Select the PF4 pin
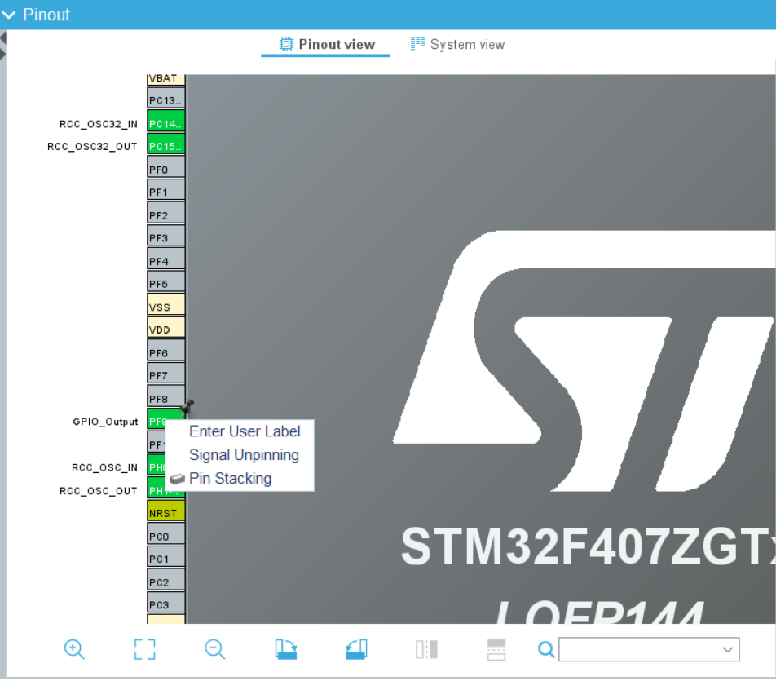 166,259
